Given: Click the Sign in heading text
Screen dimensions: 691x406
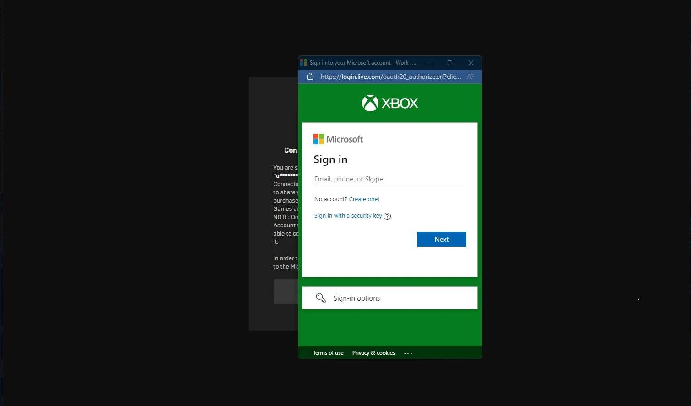Looking at the screenshot, I should (330, 159).
